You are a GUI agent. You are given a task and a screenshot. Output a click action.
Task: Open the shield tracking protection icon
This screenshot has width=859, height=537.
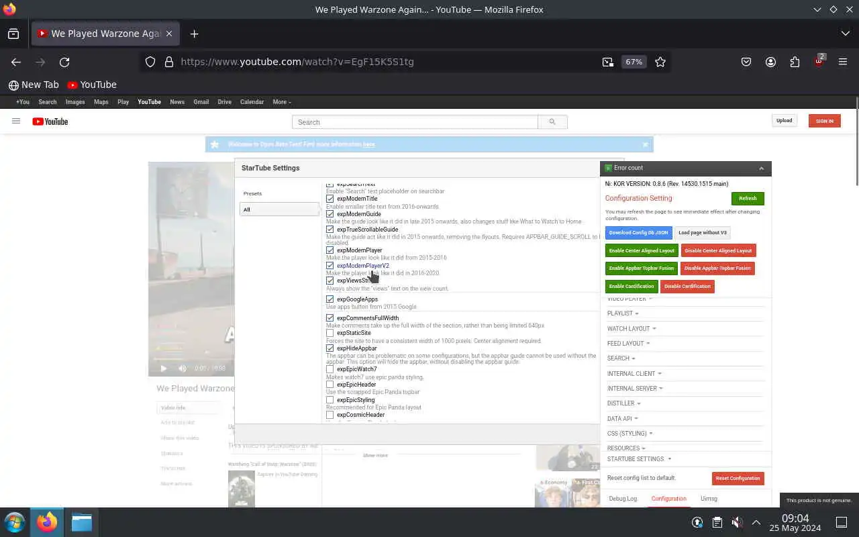(x=150, y=62)
